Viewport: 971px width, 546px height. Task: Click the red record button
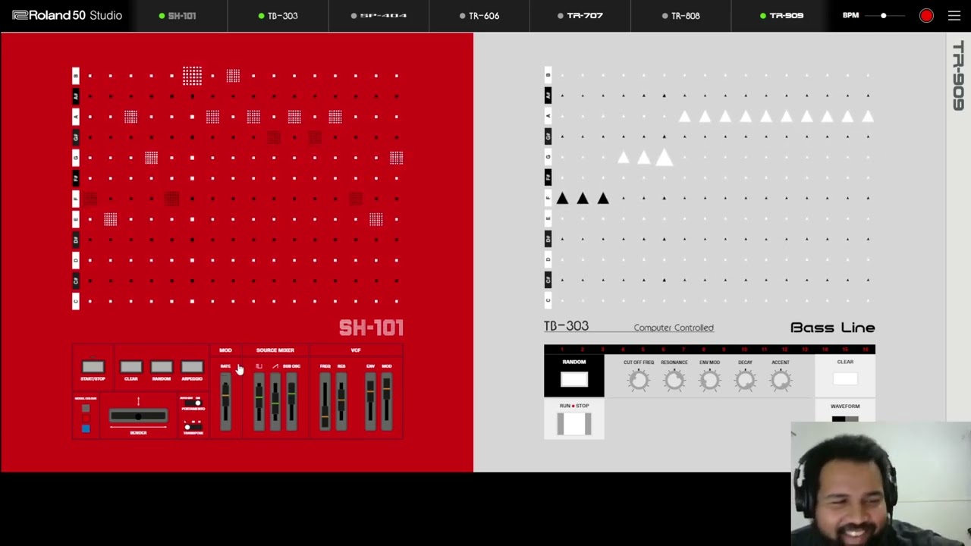pyautogui.click(x=926, y=15)
